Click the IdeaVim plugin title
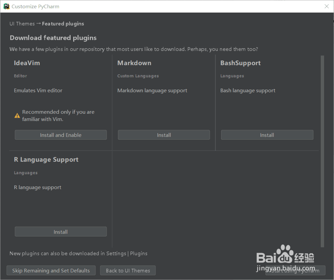The image size is (334, 280). [x=27, y=63]
